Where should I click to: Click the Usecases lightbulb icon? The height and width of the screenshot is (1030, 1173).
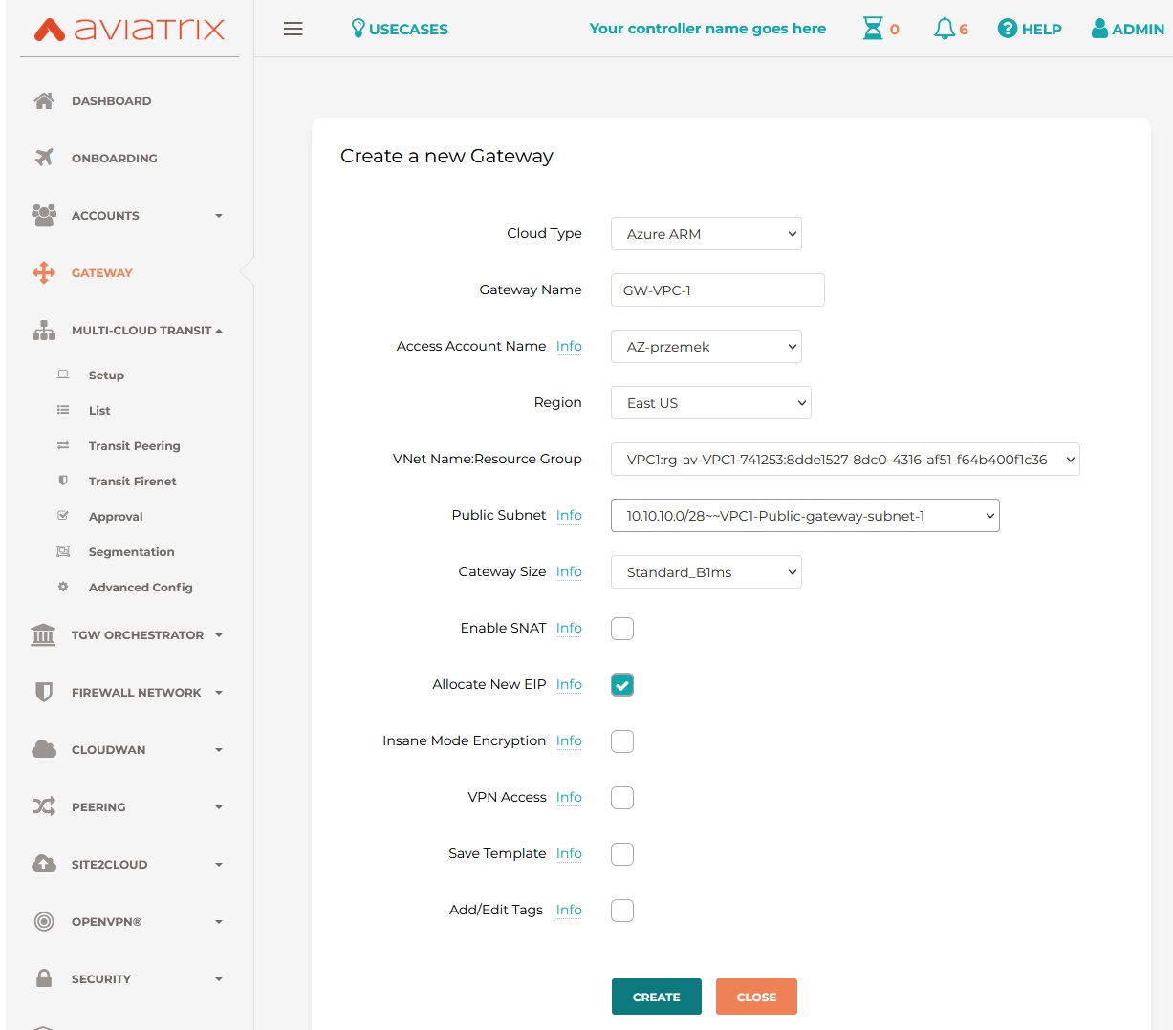pos(358,29)
